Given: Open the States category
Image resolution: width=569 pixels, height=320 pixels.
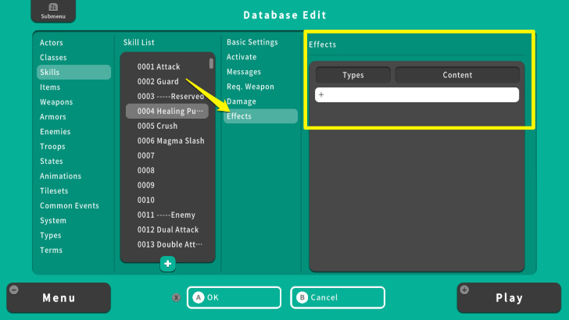Looking at the screenshot, I should coord(51,162).
